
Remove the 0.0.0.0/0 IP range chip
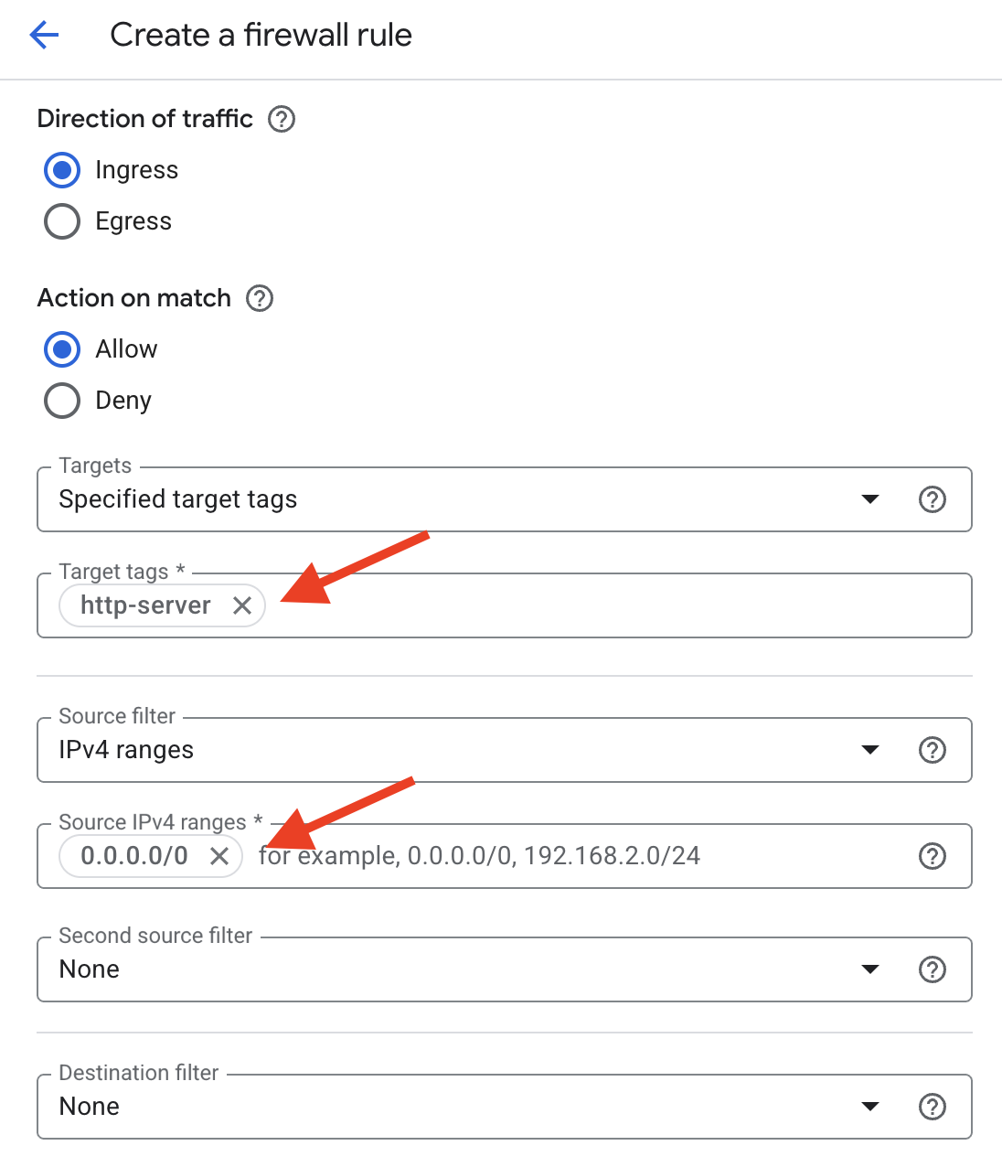219,856
